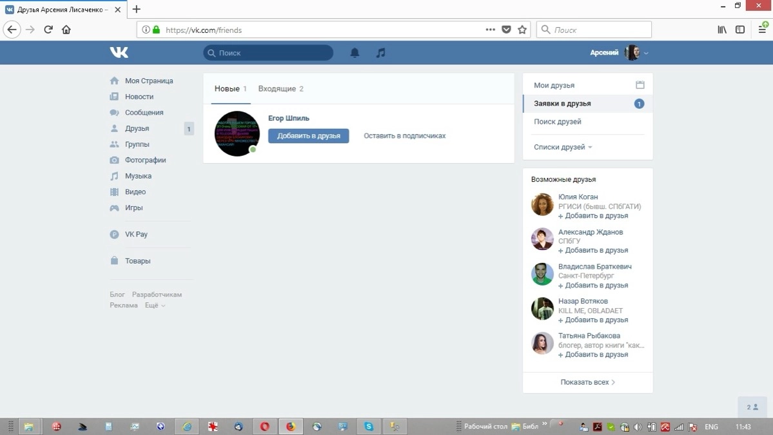773x435 pixels.
Task: Click the Skype icon in the taskbar
Action: point(368,426)
